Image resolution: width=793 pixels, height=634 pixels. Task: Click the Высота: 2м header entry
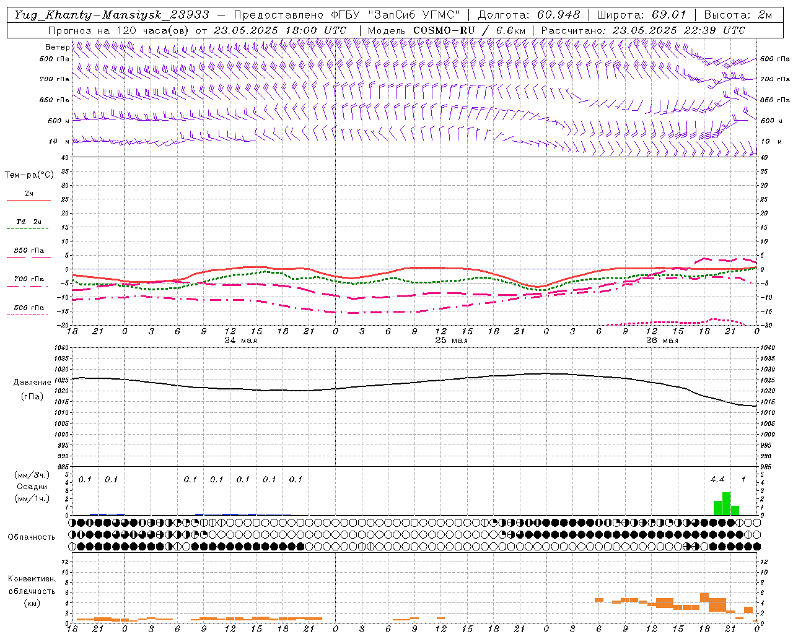[x=737, y=15]
